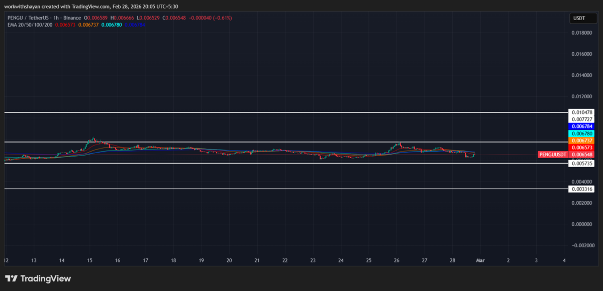603x291 pixels.
Task: Click the white 0.007727 price line label
Action: 581,119
